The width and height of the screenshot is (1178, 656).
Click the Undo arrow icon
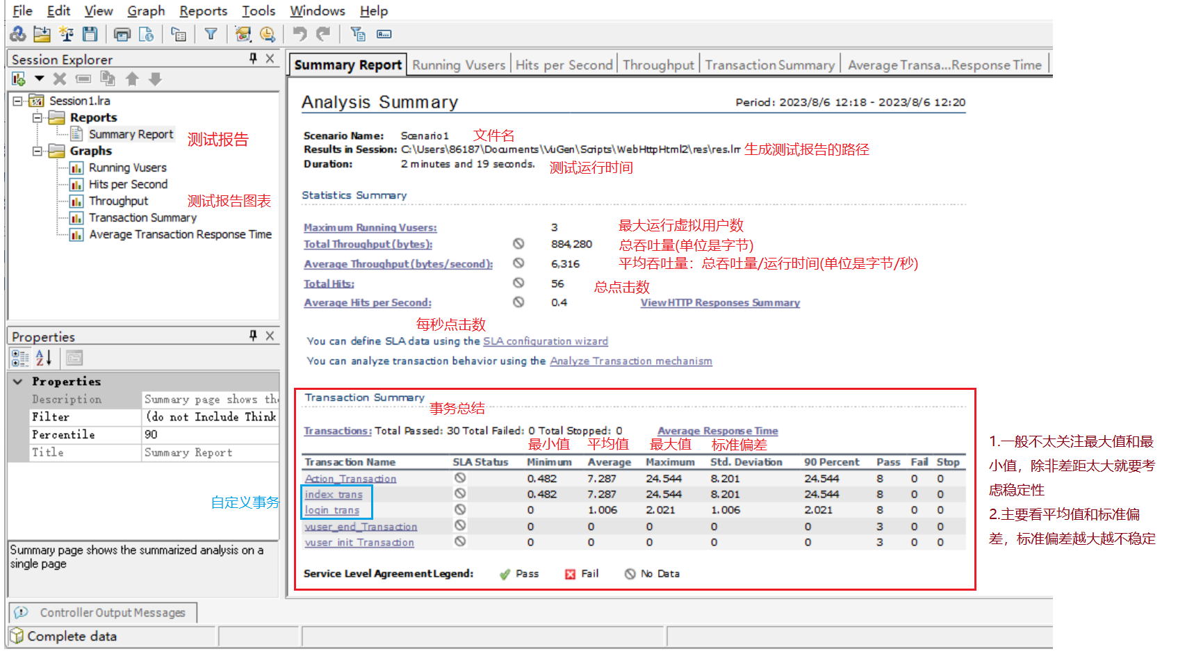coord(300,34)
